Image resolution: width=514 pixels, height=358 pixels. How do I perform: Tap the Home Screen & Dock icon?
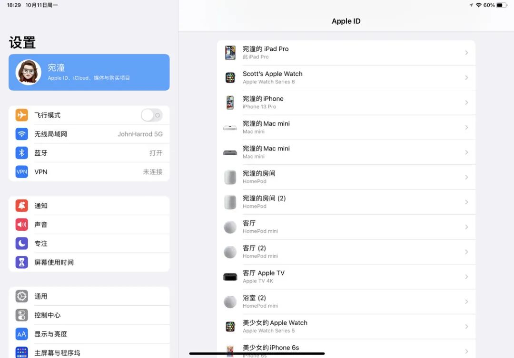pyautogui.click(x=21, y=352)
